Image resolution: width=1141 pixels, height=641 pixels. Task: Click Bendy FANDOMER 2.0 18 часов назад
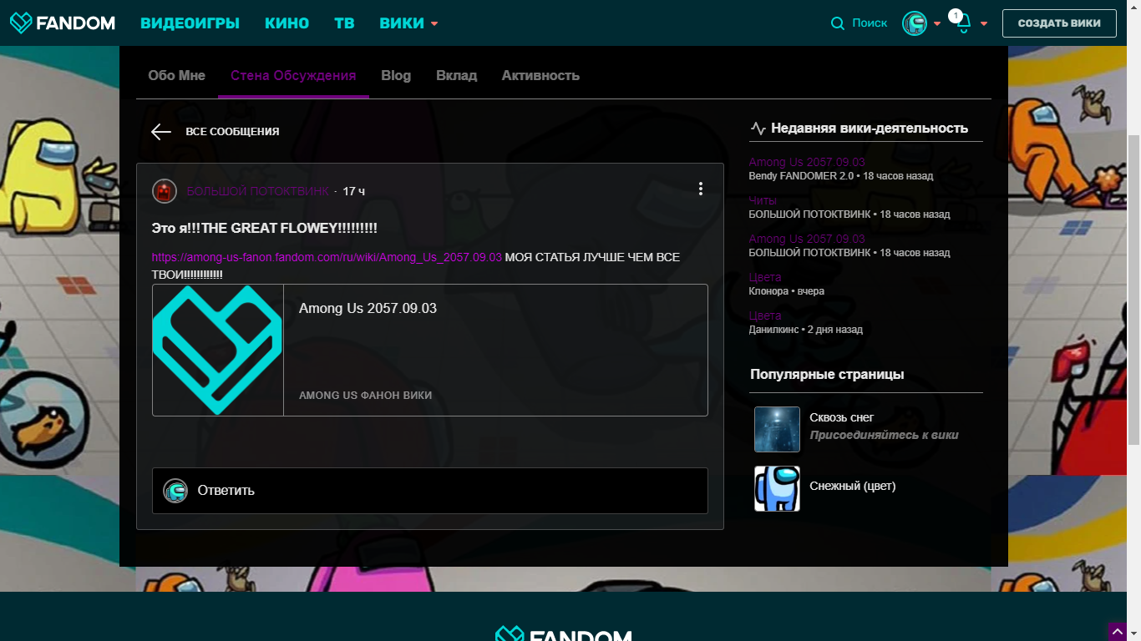pos(841,176)
